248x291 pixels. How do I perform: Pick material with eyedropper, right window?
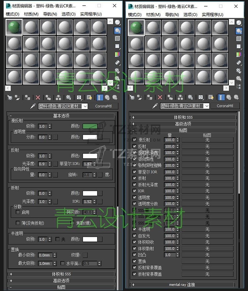coord(155,106)
